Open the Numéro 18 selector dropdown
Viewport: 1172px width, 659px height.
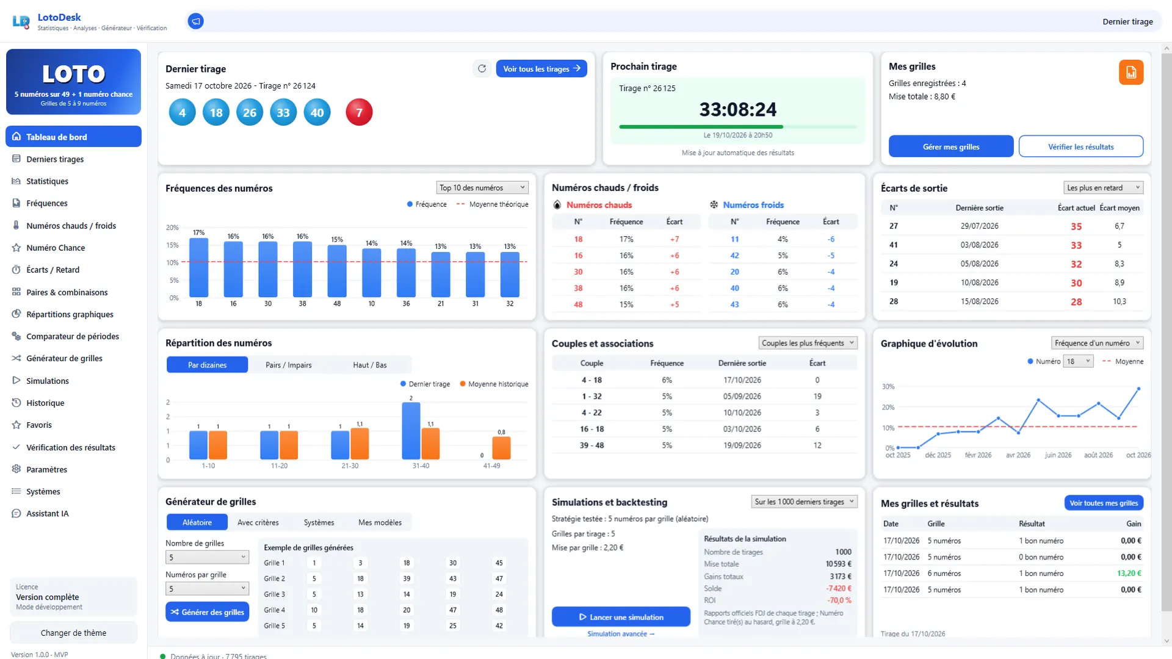point(1078,362)
